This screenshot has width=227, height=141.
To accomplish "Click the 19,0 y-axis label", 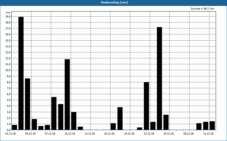I will (x=8, y=17).
